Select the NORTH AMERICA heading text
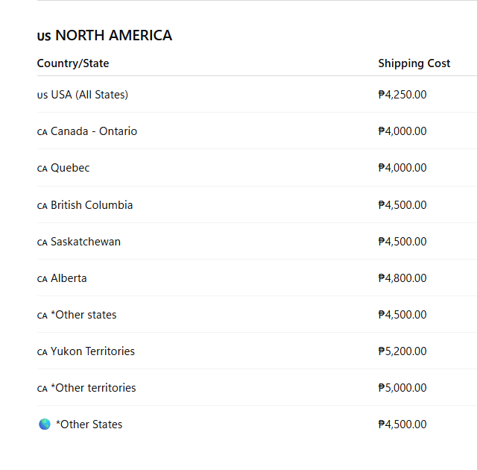 (113, 35)
